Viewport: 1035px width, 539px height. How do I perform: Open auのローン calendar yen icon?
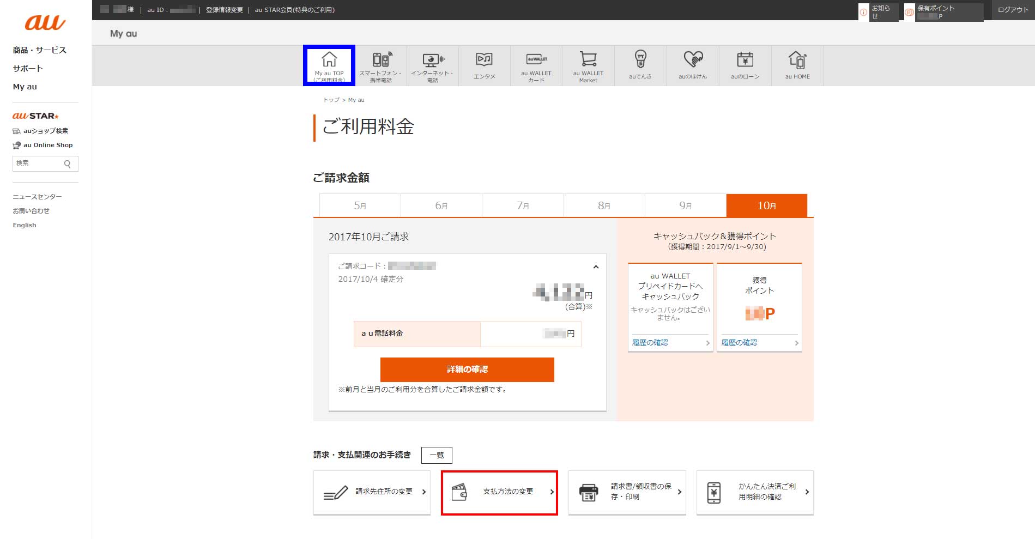tap(745, 59)
